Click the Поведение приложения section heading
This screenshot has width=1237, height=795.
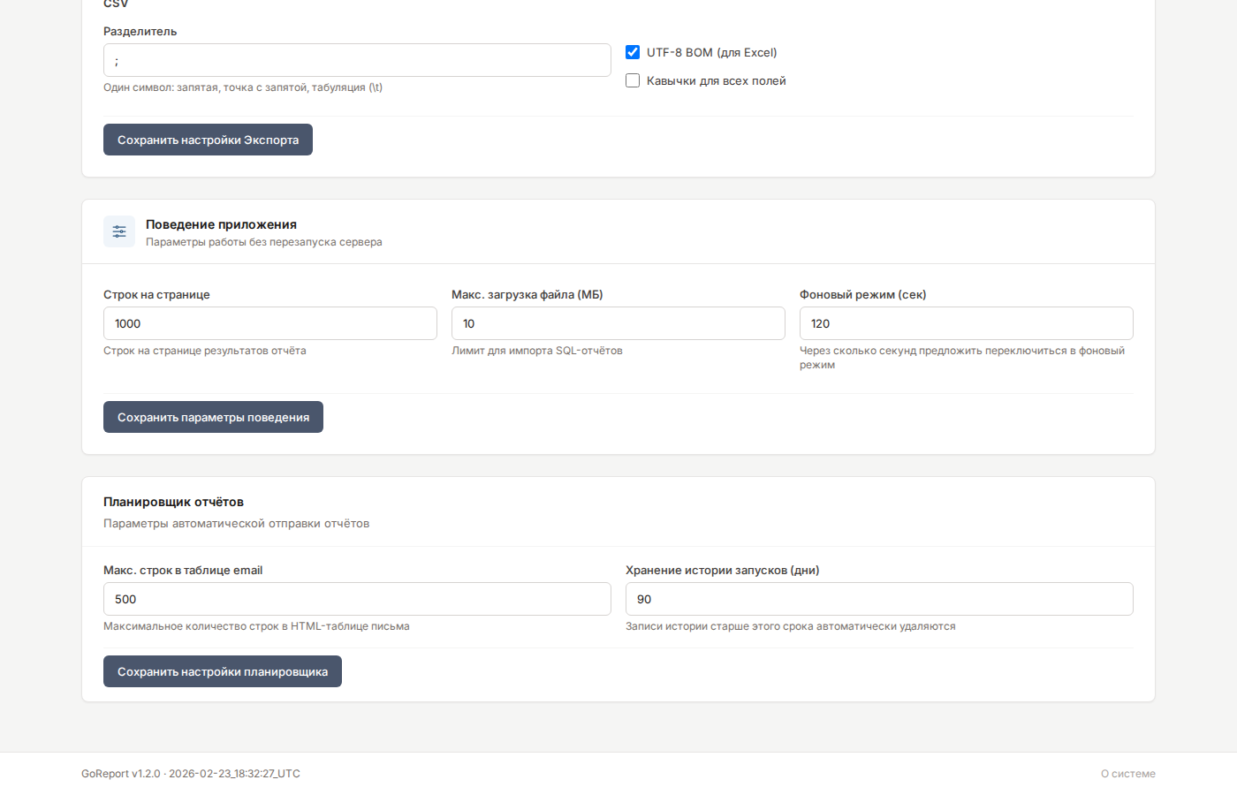[221, 224]
